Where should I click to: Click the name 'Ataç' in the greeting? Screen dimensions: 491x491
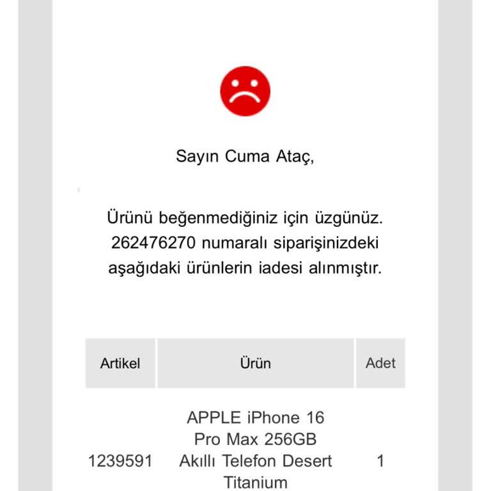[x=294, y=157]
